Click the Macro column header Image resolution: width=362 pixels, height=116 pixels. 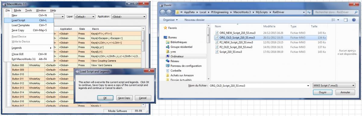116,29
